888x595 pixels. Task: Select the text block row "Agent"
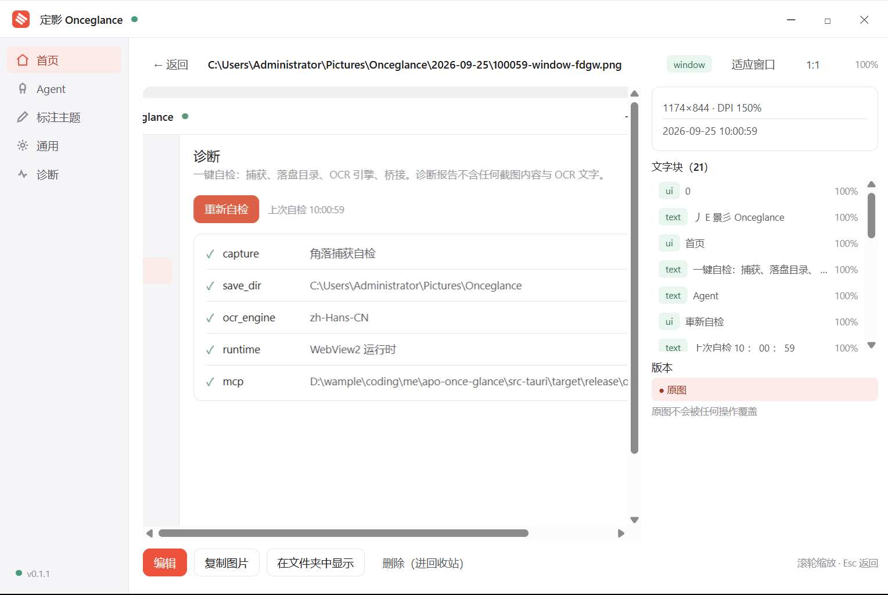[x=758, y=296]
